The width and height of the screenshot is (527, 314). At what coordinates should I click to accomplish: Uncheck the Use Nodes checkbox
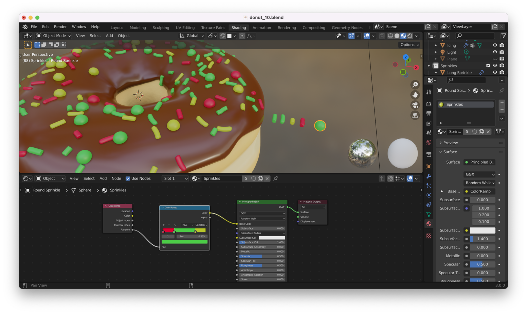[x=128, y=179]
